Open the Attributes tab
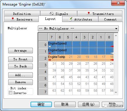Viewport: 127px width, 111px height. (80, 19)
